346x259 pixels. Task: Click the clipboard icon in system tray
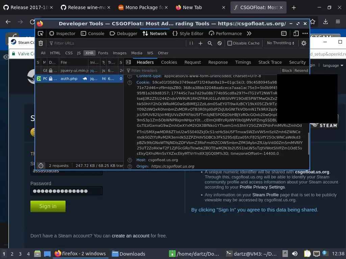(x=307, y=254)
